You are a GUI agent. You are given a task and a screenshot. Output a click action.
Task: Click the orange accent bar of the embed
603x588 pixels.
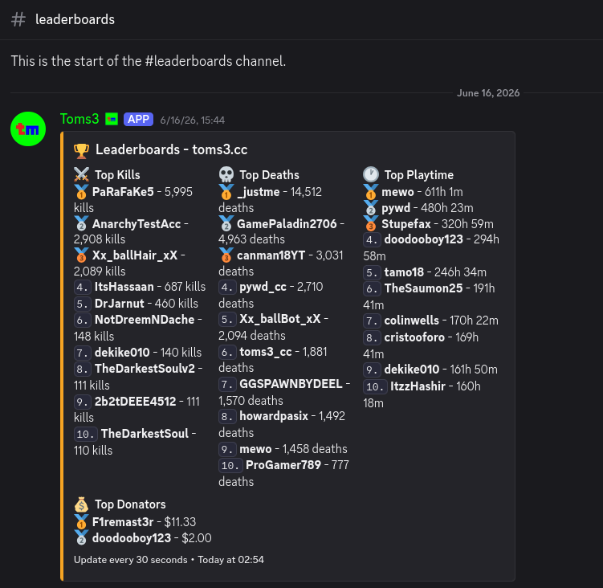click(x=62, y=356)
